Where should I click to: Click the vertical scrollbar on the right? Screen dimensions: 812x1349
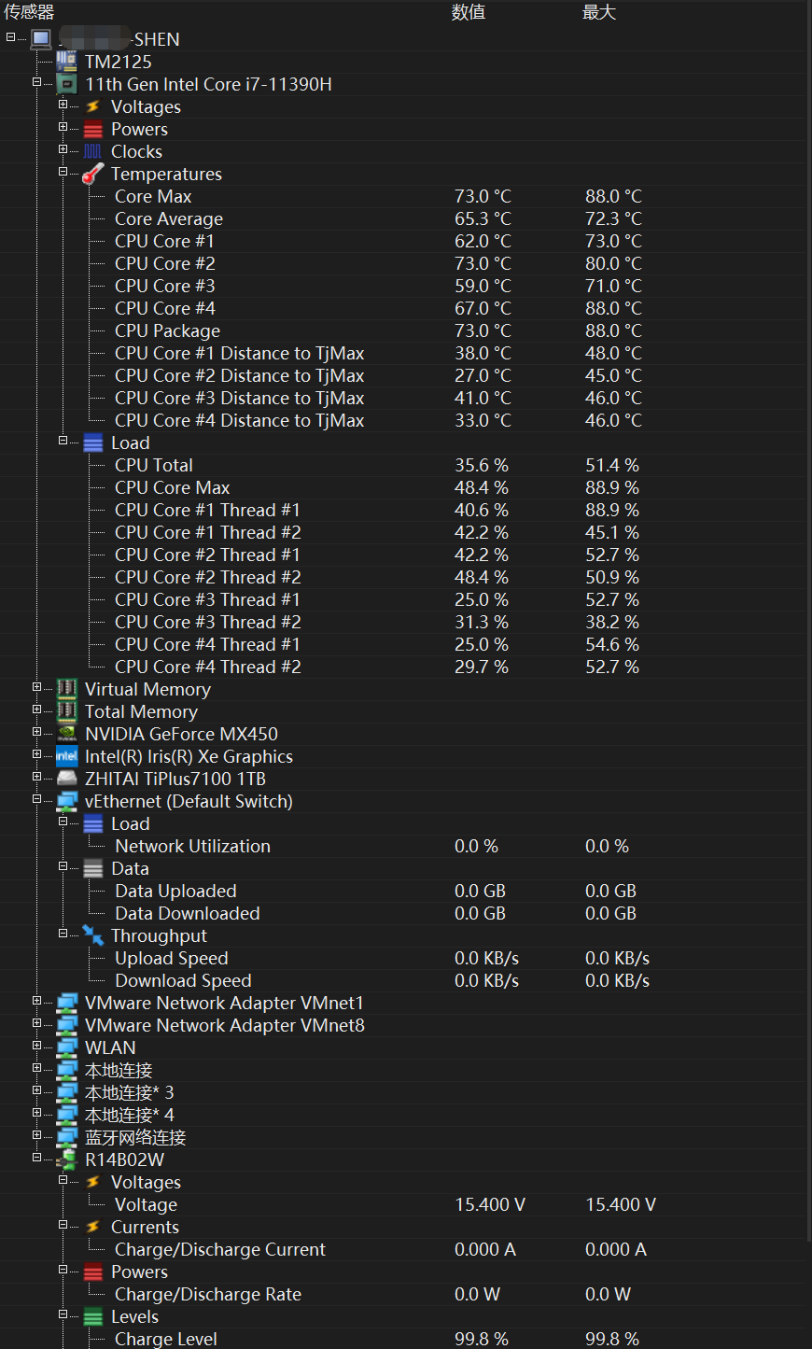tap(809, 621)
